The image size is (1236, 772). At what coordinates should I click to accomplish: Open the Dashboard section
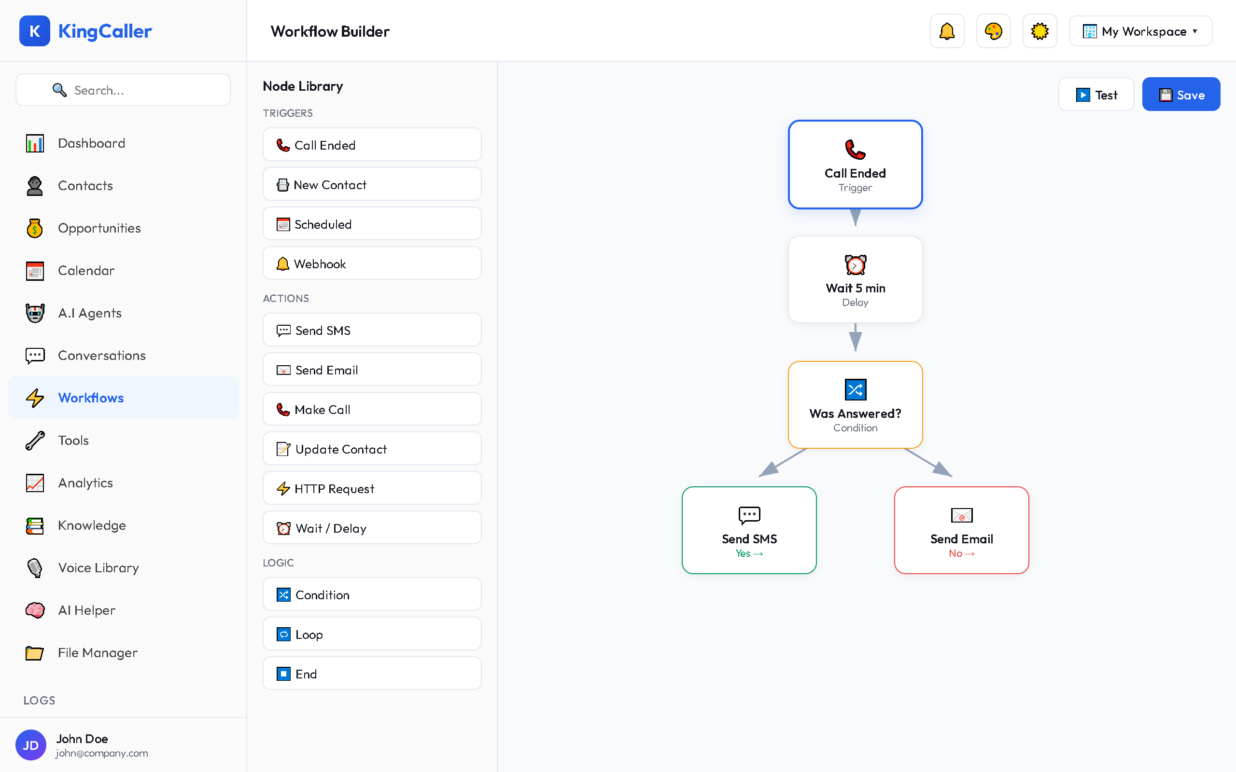click(x=91, y=143)
